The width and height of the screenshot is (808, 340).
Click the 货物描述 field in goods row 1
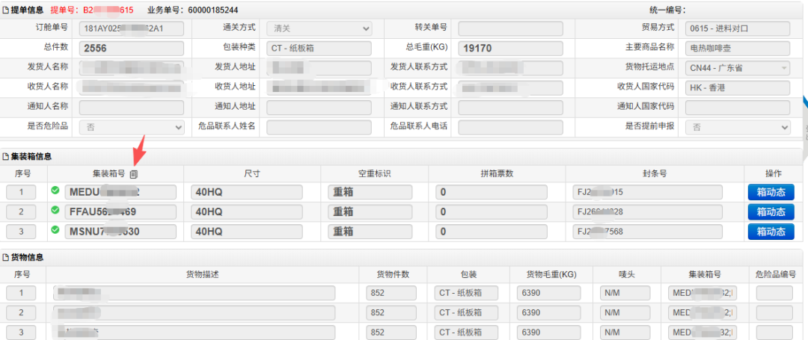pyautogui.click(x=194, y=293)
